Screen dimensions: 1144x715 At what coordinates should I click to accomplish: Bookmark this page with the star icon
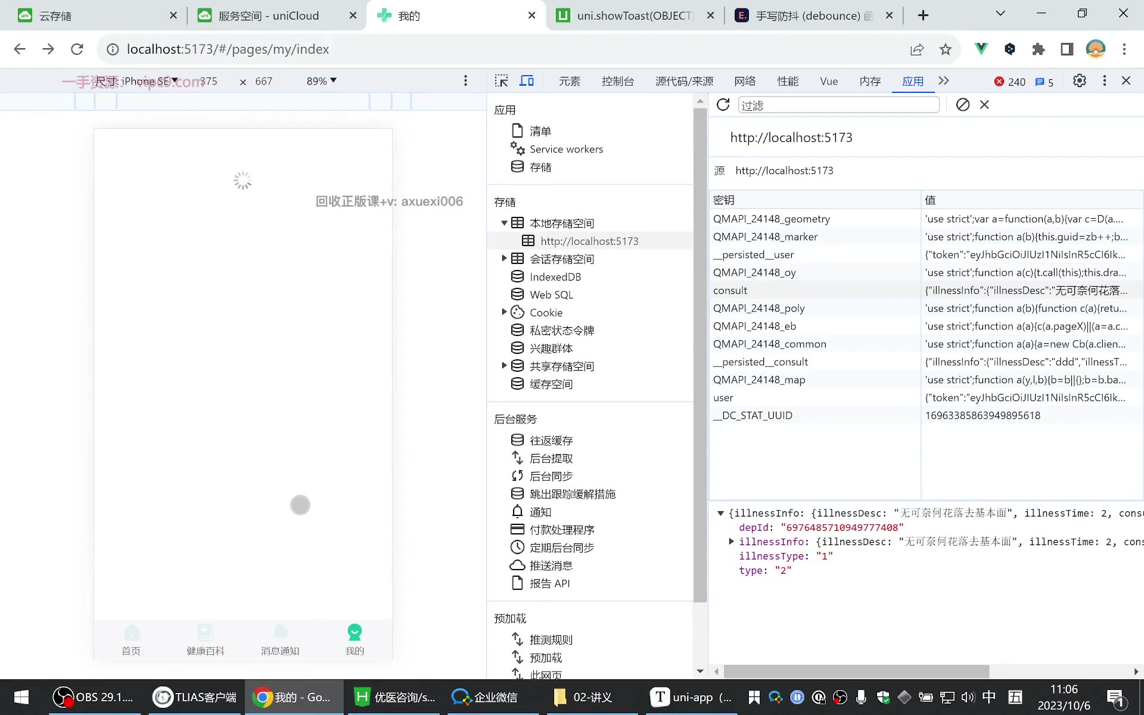pos(946,49)
